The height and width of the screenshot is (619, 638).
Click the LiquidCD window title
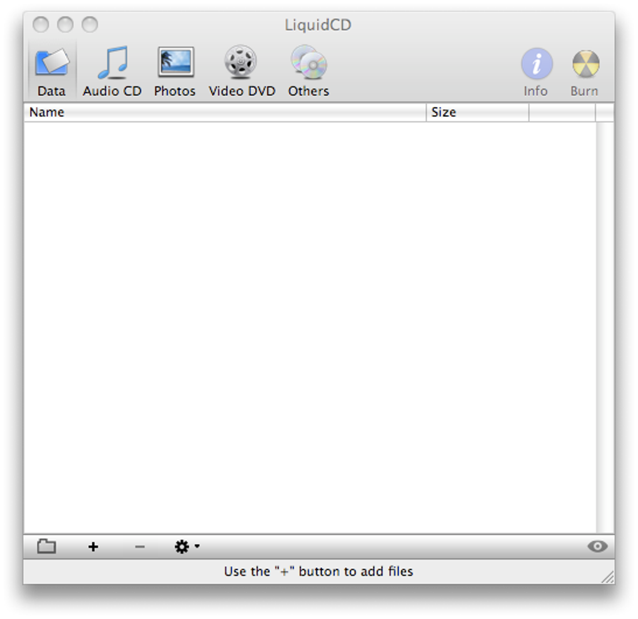(x=318, y=25)
